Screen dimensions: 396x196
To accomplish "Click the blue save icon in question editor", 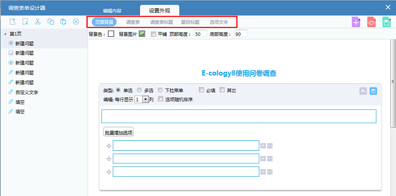I will tap(373, 91).
